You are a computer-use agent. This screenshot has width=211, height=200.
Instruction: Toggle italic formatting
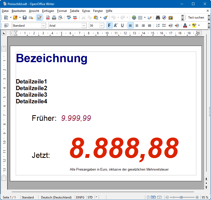click(x=116, y=25)
